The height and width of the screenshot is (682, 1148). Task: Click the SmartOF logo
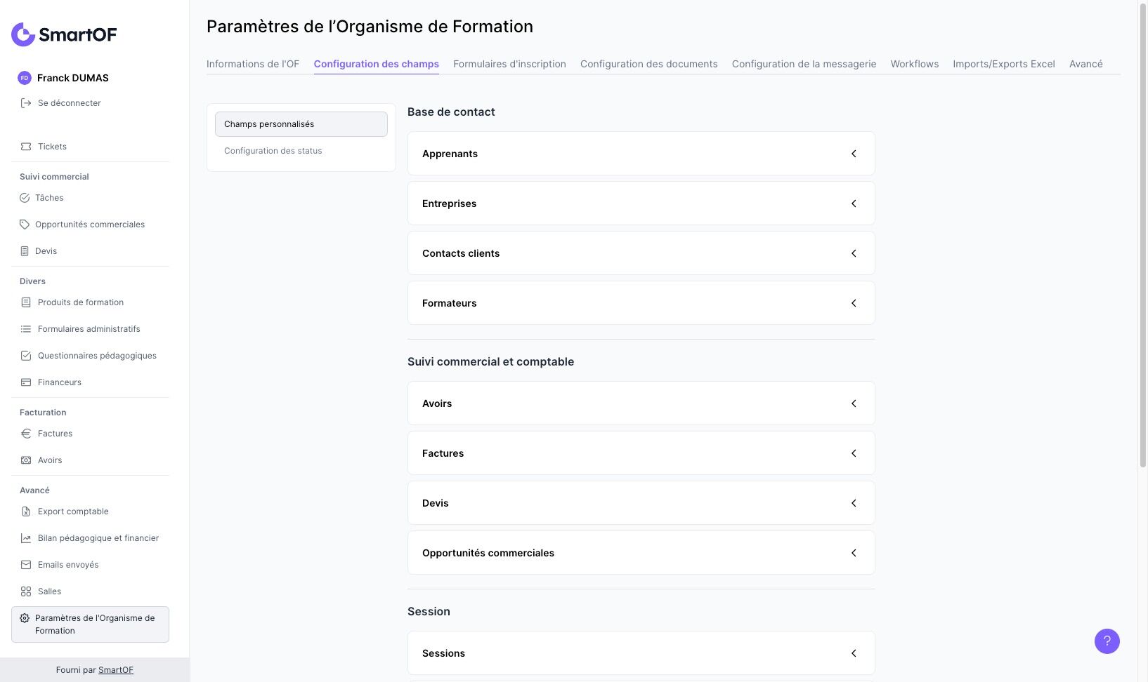click(64, 34)
